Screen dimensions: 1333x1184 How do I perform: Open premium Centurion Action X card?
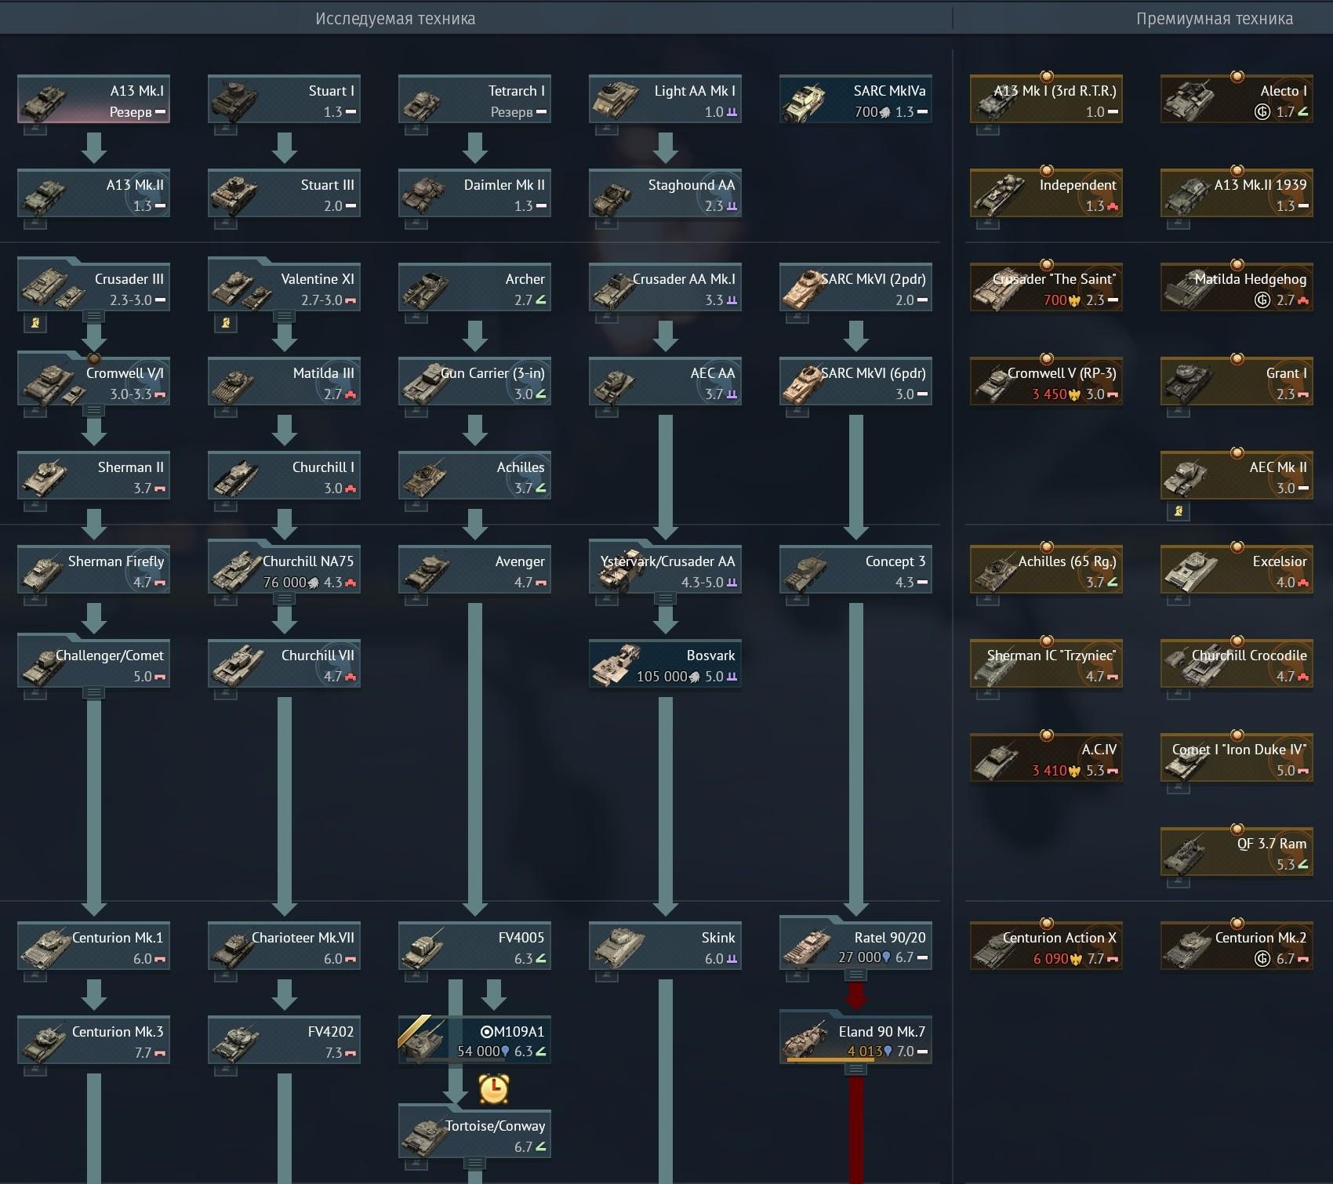click(x=1046, y=946)
